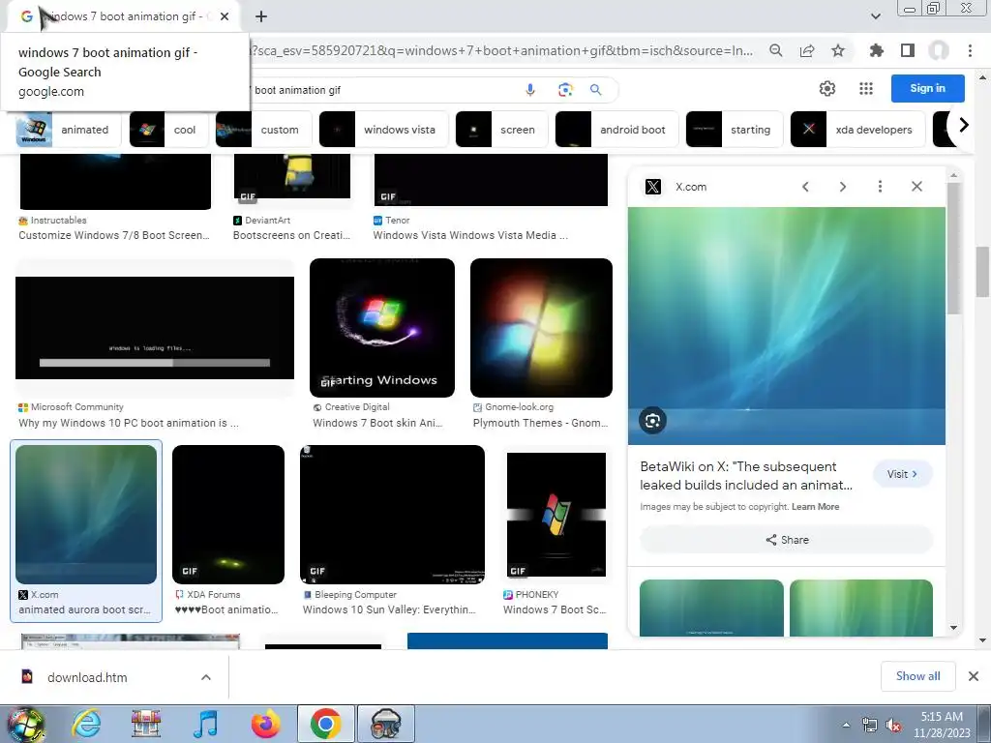Select the 'animated' filter chip
The image size is (991, 743).
pos(69,130)
